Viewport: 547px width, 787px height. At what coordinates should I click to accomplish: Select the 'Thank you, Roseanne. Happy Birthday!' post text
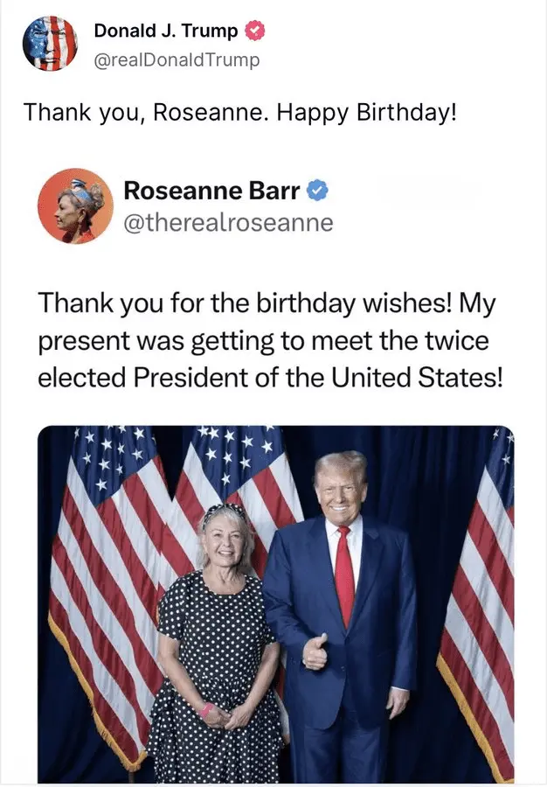pyautogui.click(x=240, y=113)
